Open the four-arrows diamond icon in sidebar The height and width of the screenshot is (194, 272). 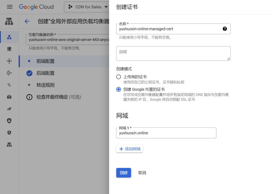click(x=9, y=61)
